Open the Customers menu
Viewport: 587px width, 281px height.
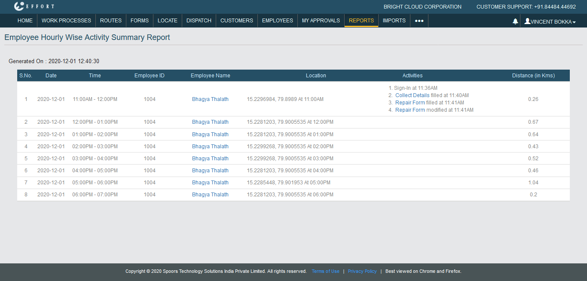point(237,20)
